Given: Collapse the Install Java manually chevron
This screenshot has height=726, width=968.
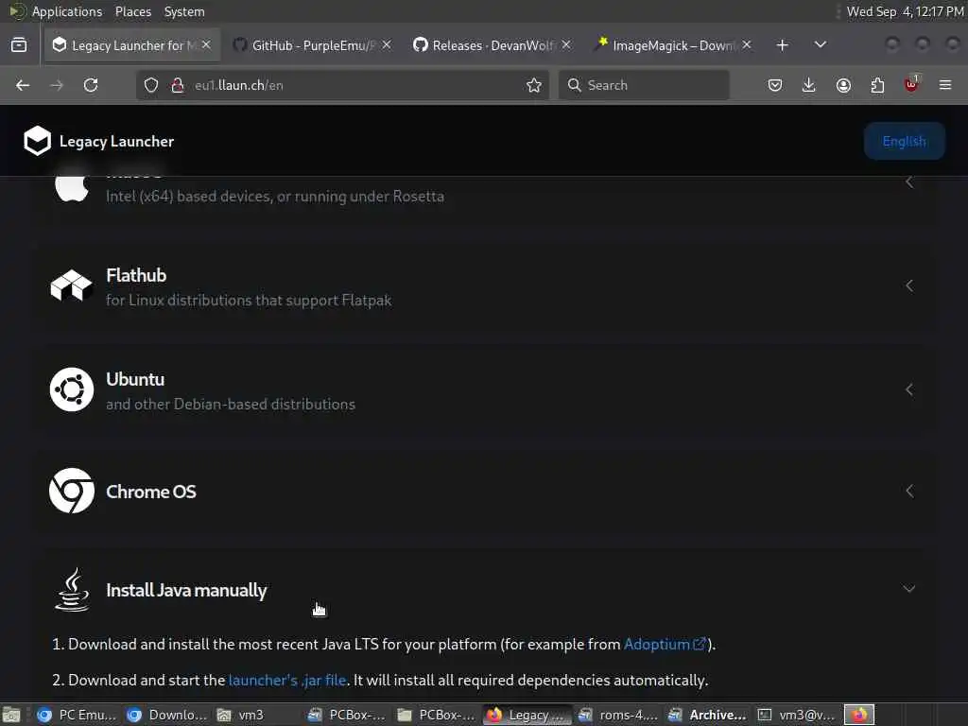Looking at the screenshot, I should (x=908, y=588).
